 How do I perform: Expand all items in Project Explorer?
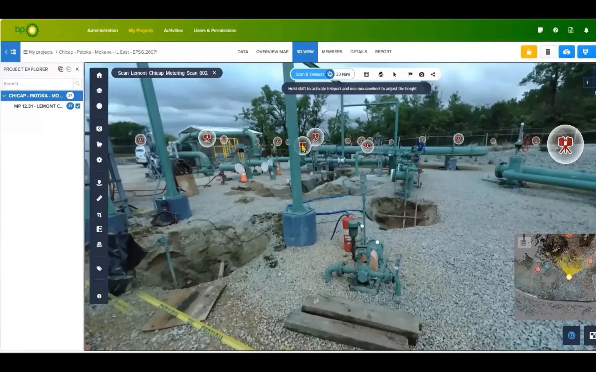pos(61,69)
